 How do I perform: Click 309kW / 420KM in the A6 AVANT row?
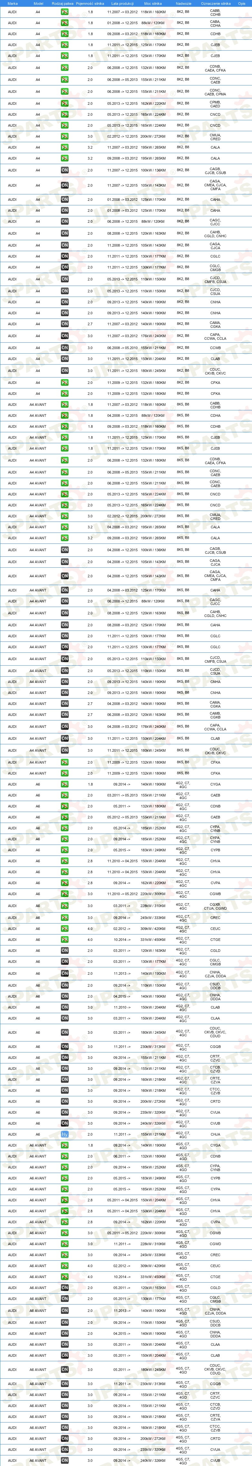pos(153,1266)
